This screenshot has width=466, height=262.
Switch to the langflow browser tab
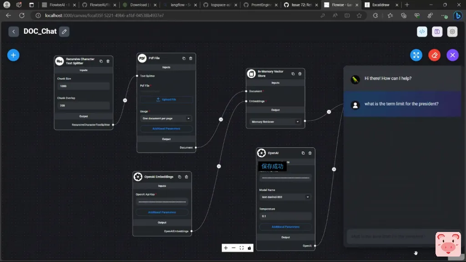[180, 5]
